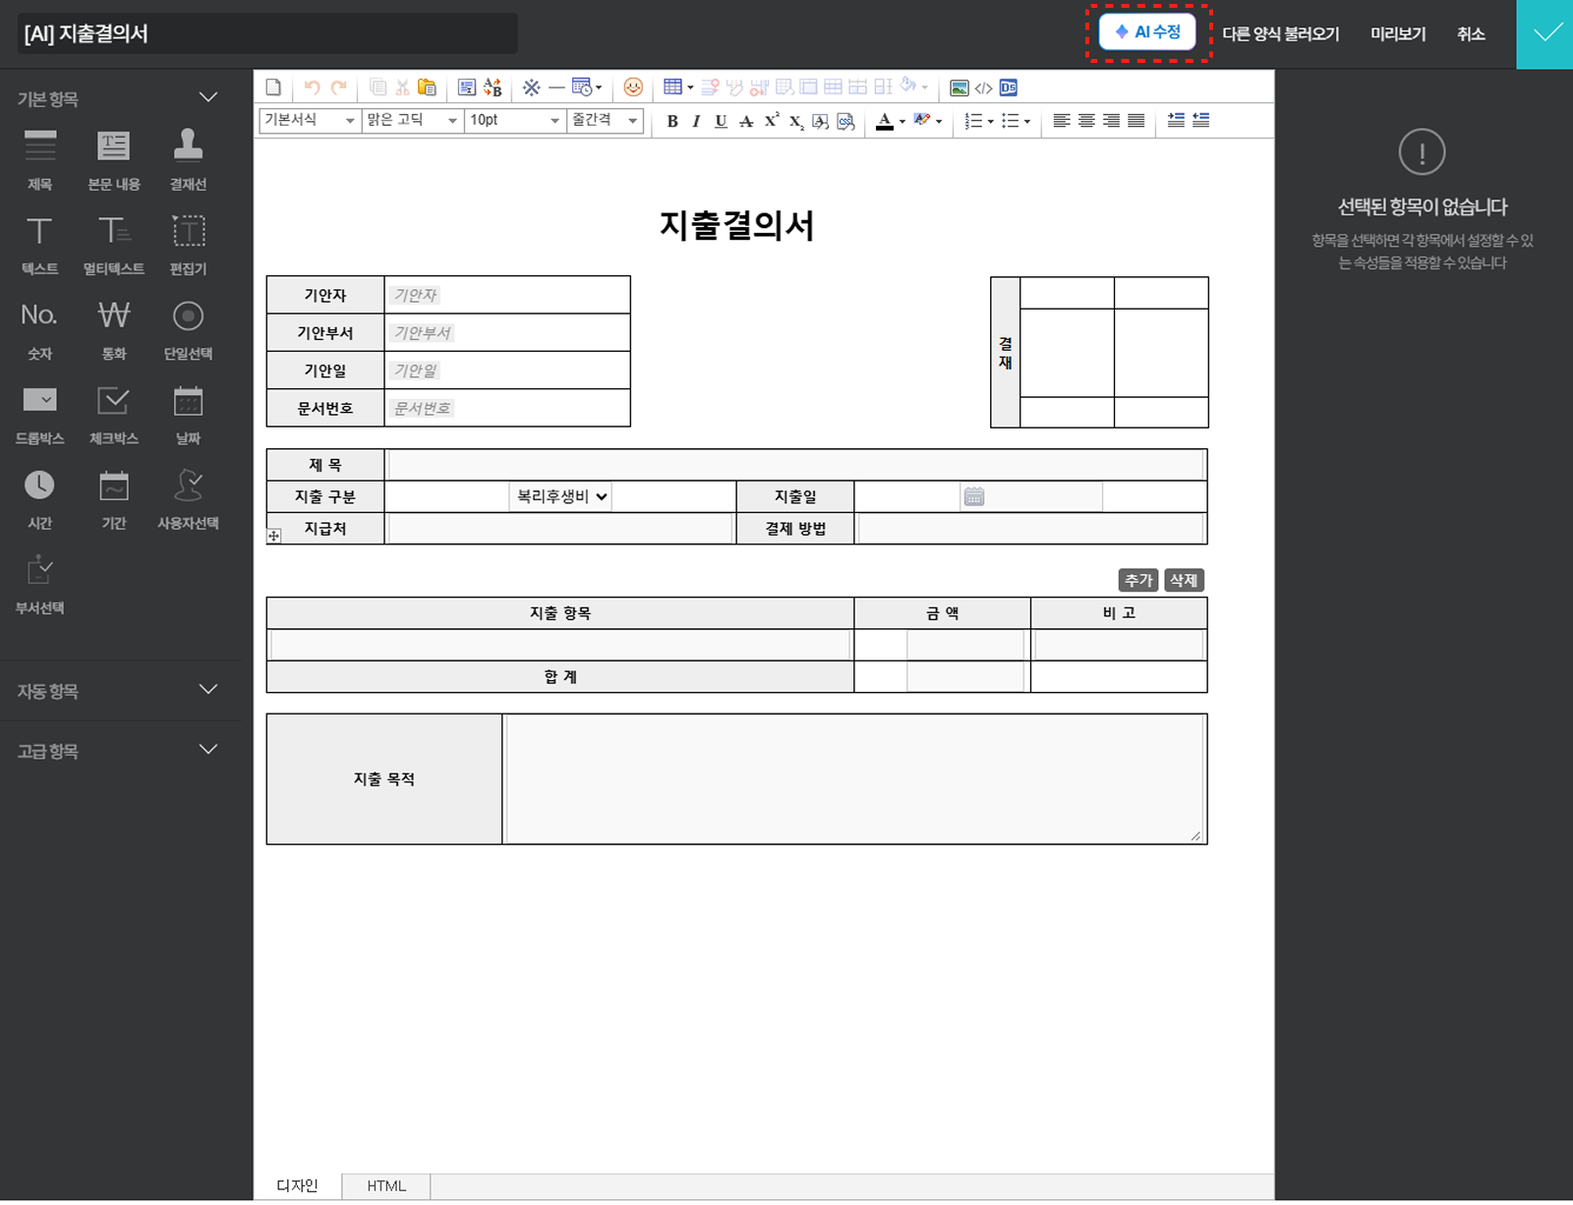Click the AI 수정 button
Screen dimensions: 1573x1205
click(1147, 32)
